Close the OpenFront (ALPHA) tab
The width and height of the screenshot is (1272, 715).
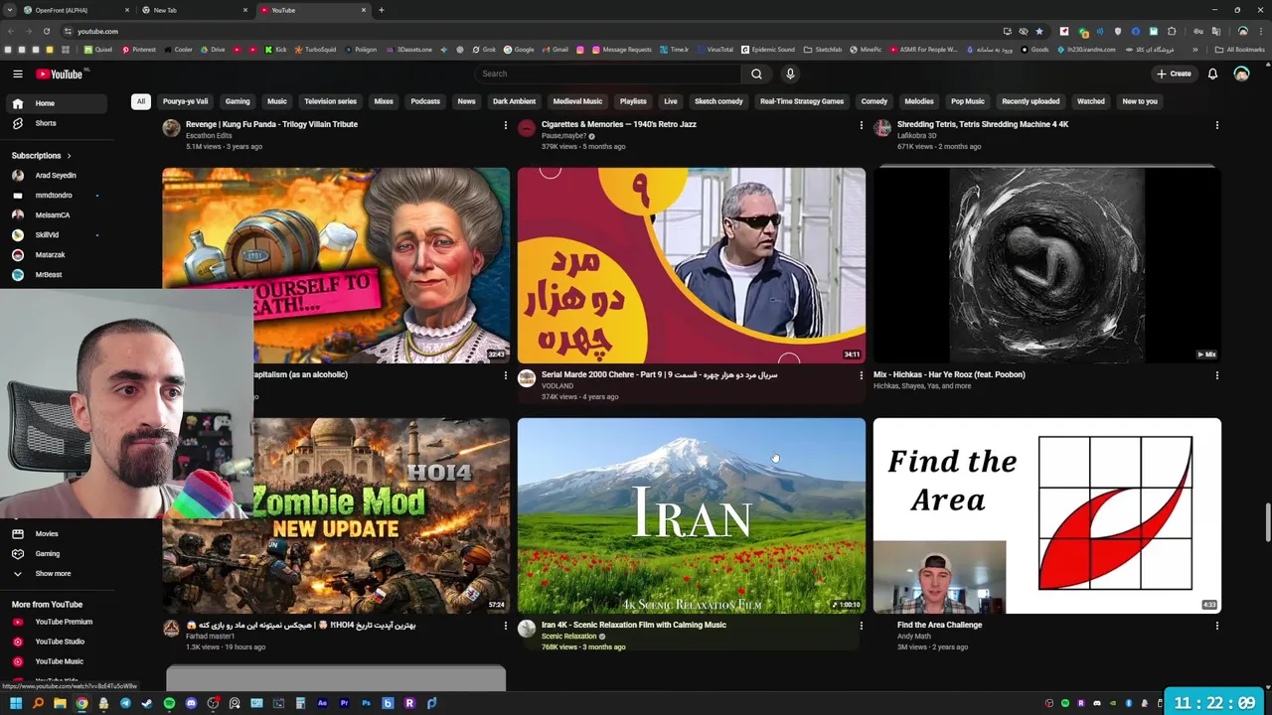point(127,10)
